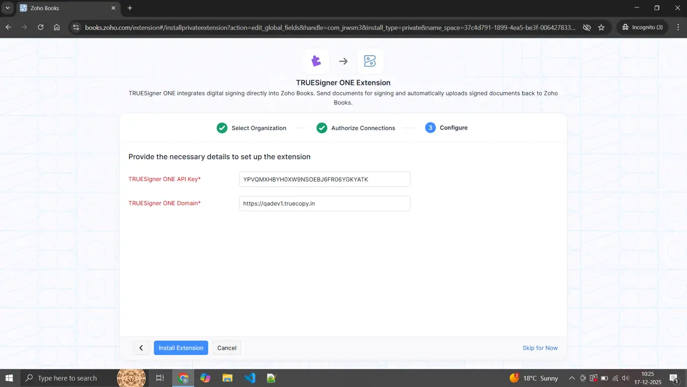This screenshot has height=387, width=687.
Task: Click the browser home button
Action: [57, 27]
